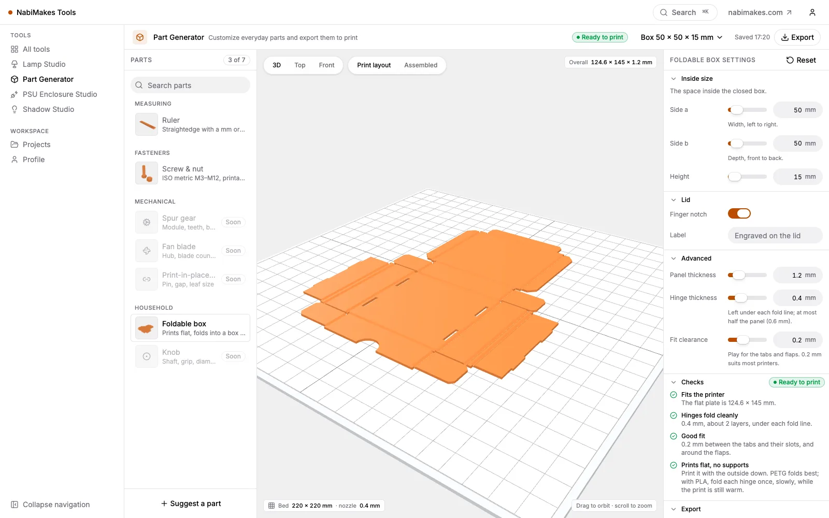
Task: Click the Good fit check icon
Action: (x=674, y=436)
